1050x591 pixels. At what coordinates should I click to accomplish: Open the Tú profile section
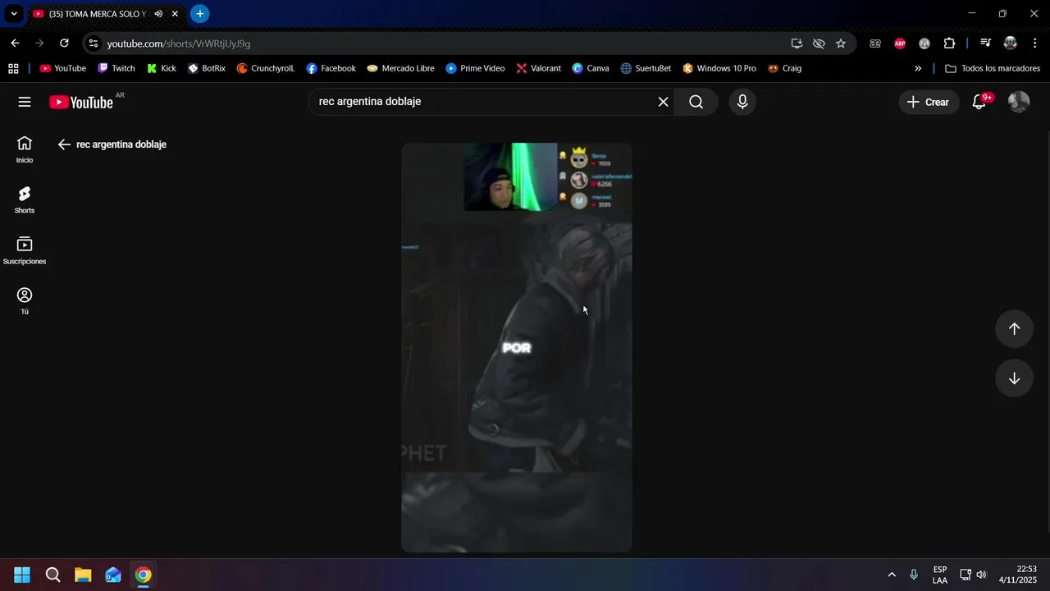25,301
